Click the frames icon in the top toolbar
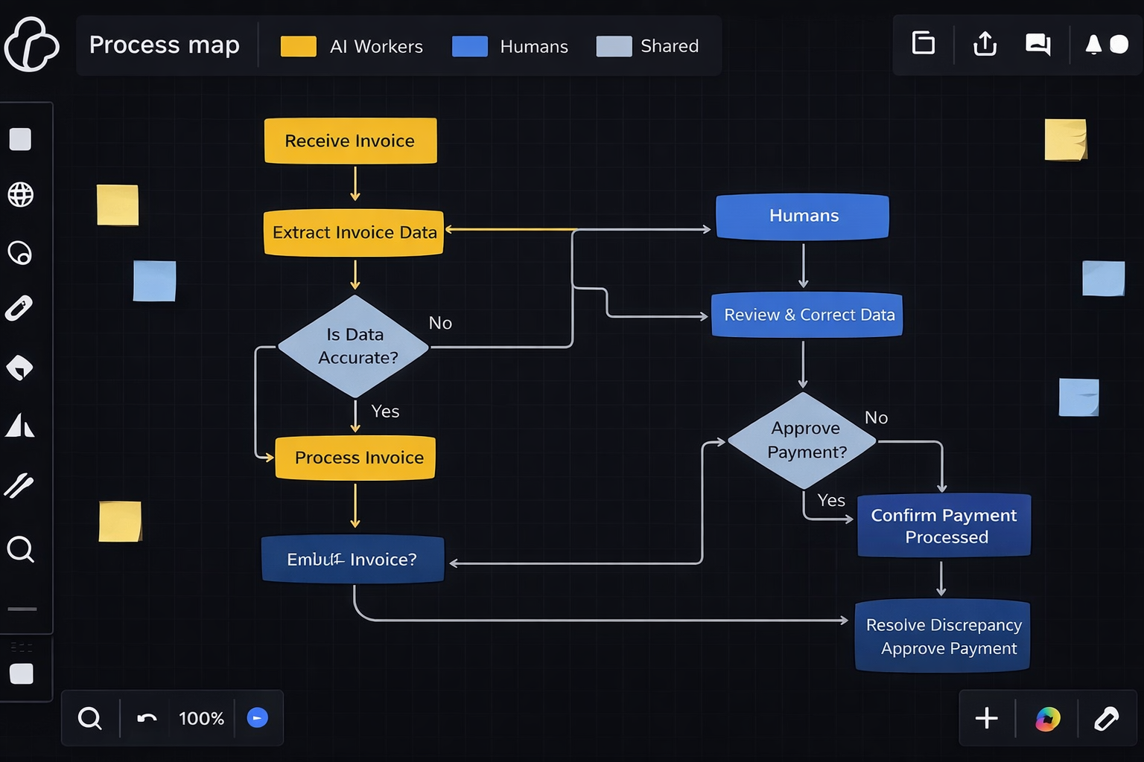Image resolution: width=1144 pixels, height=762 pixels. 923,43
